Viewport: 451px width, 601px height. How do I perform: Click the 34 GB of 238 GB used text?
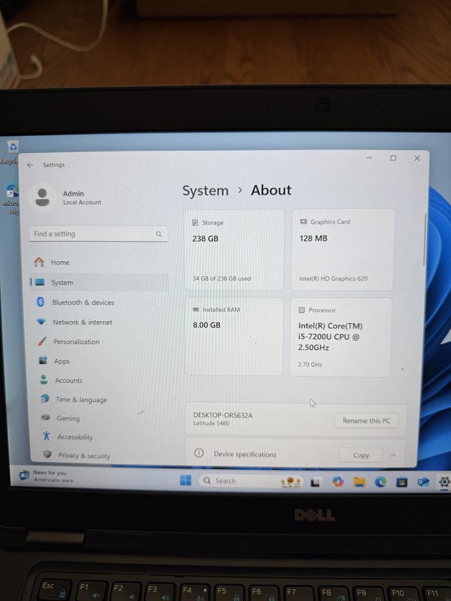pos(222,279)
